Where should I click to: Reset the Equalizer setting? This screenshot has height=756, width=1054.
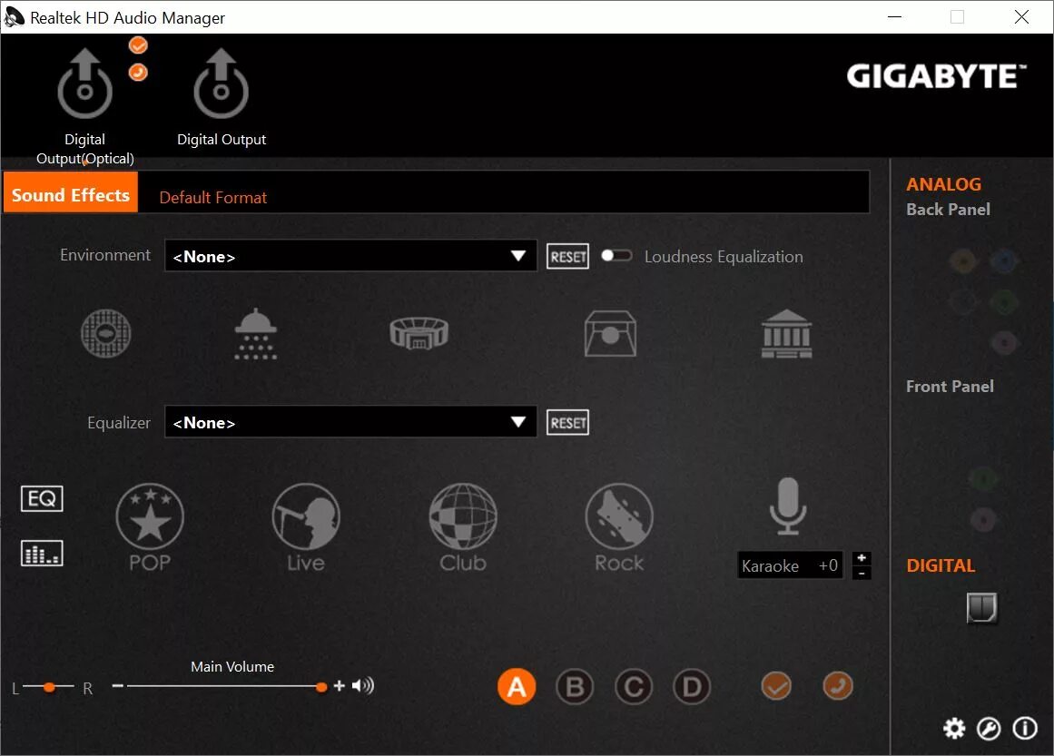pos(567,423)
